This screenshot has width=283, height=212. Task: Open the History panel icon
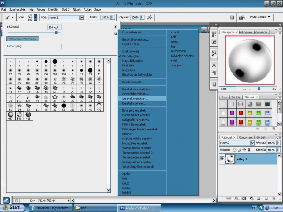pyautogui.click(x=214, y=34)
